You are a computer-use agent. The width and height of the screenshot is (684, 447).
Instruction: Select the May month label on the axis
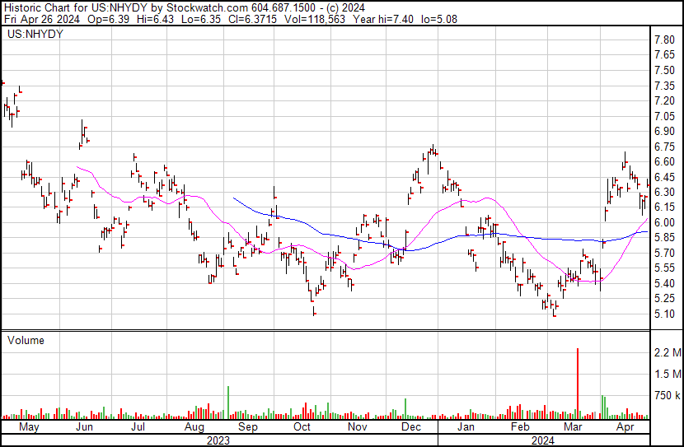click(29, 427)
